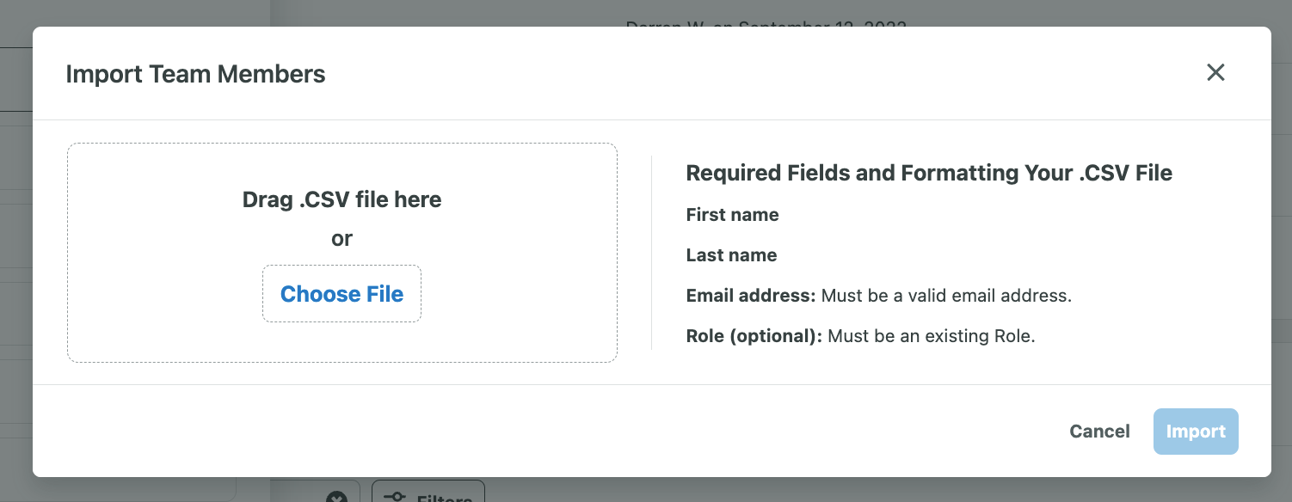The height and width of the screenshot is (502, 1292).
Task: Click the dimmed left sidebar behind dialog
Action: [15, 258]
